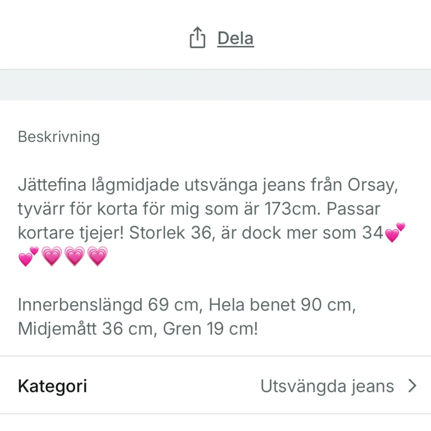This screenshot has width=431, height=431.
Task: Tap the Beskrivning section heading
Action: point(59,137)
